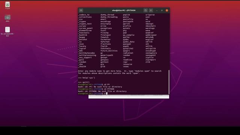Click the 'posixpath' module name

point(128,22)
